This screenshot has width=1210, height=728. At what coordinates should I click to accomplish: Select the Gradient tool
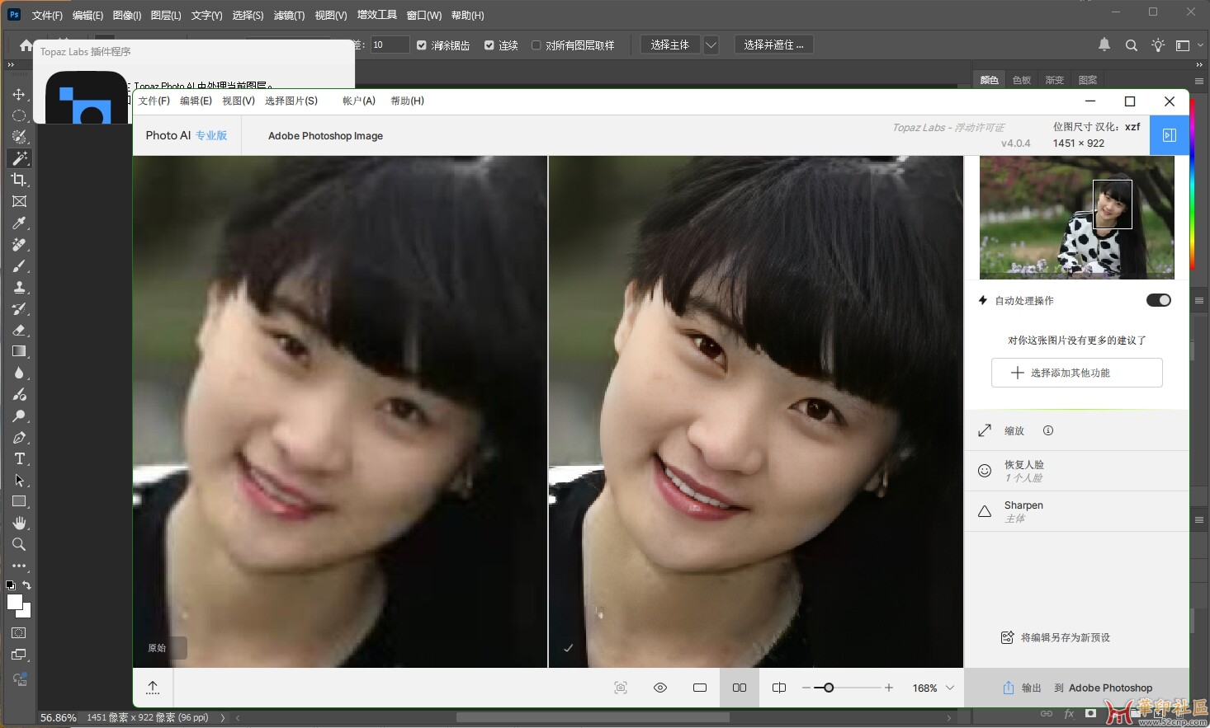(19, 351)
